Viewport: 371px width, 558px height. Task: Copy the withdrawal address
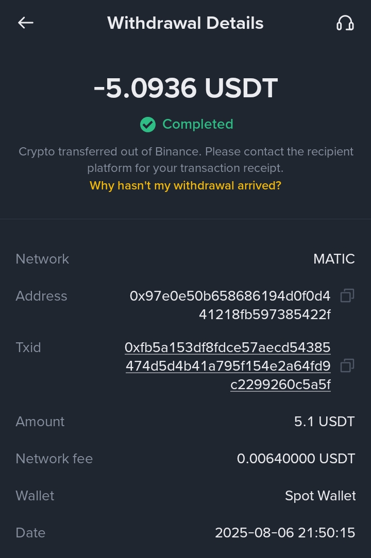pos(347,296)
